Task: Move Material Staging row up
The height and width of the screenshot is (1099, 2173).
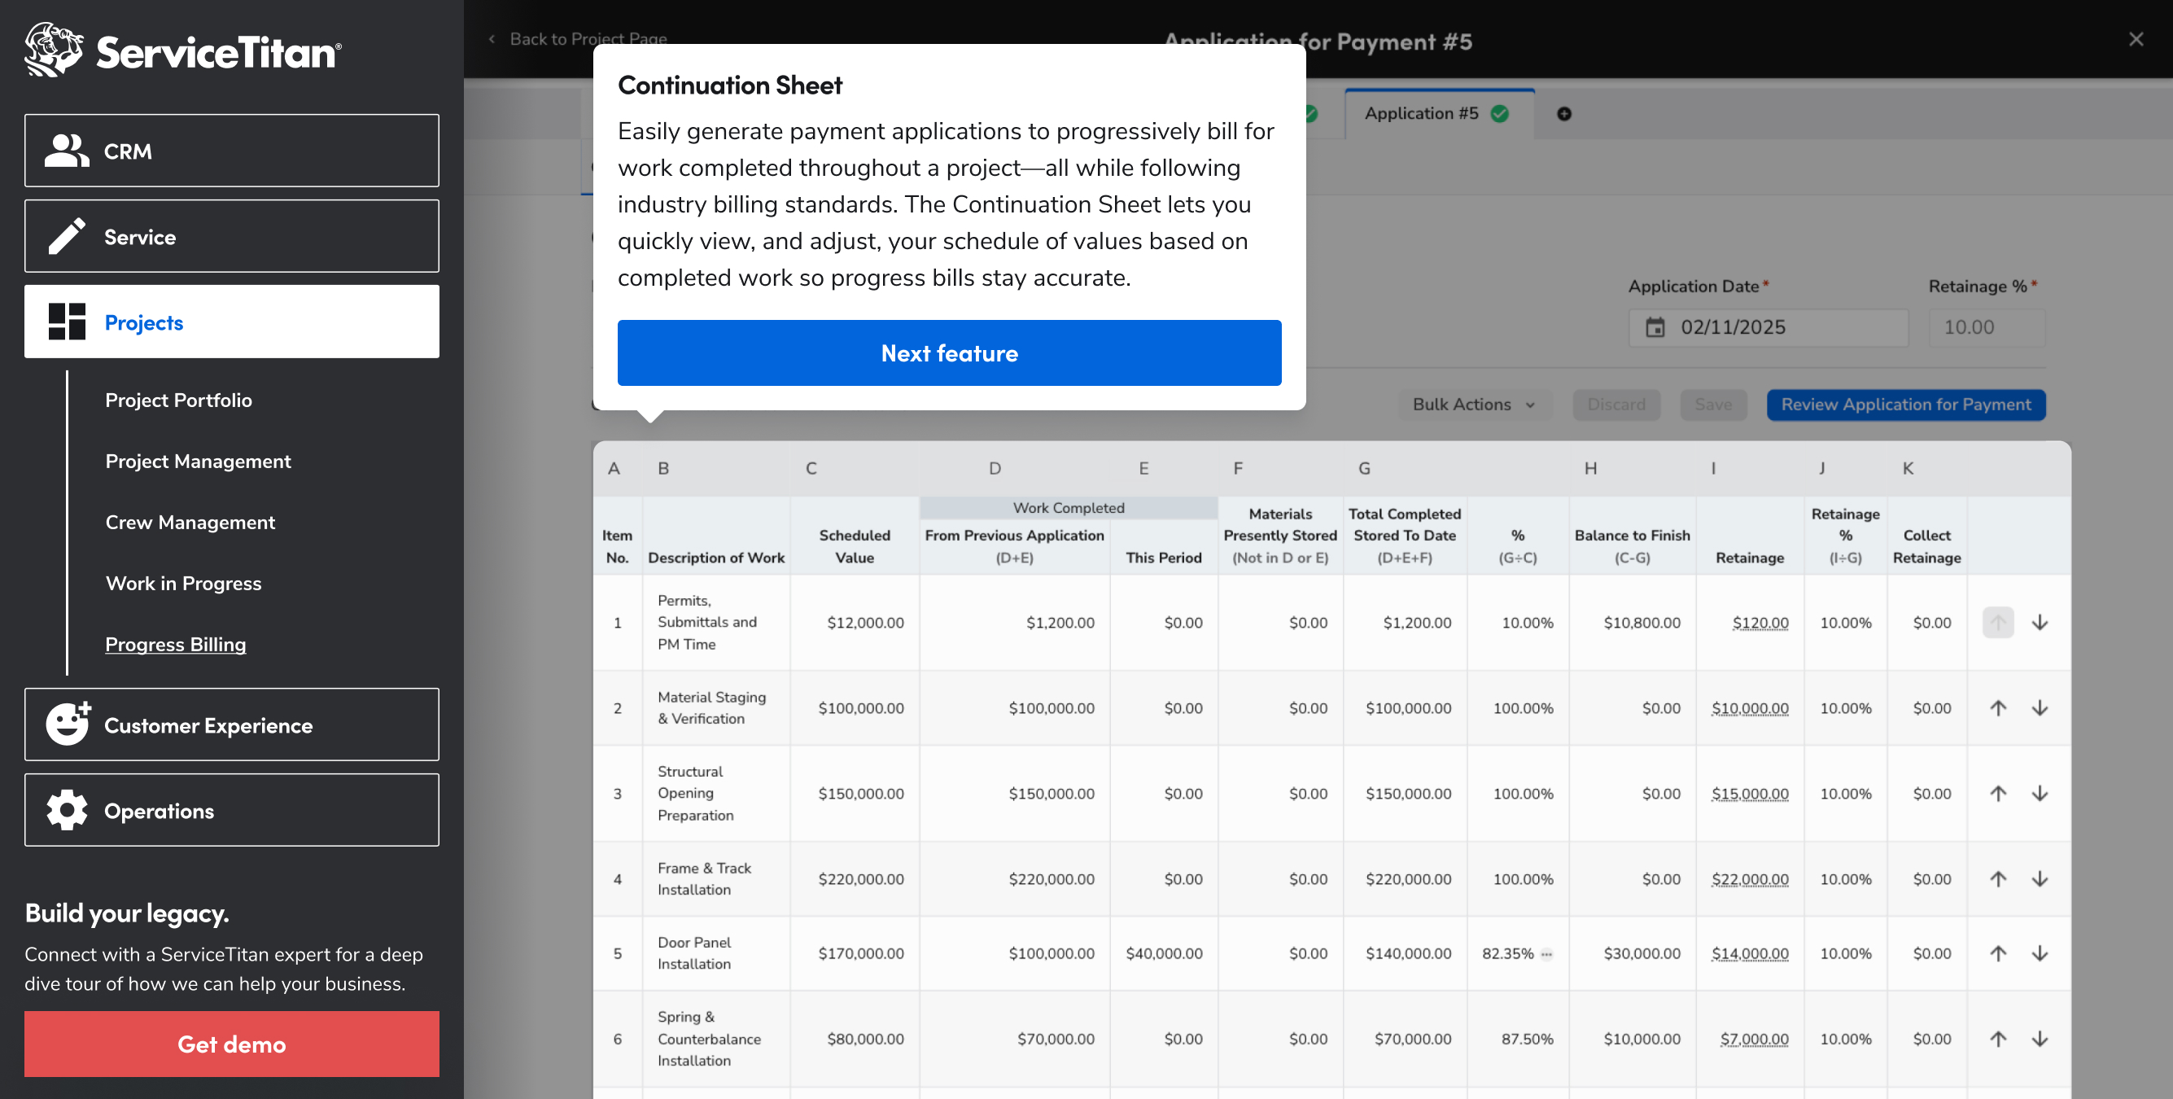Action: pyautogui.click(x=1997, y=708)
